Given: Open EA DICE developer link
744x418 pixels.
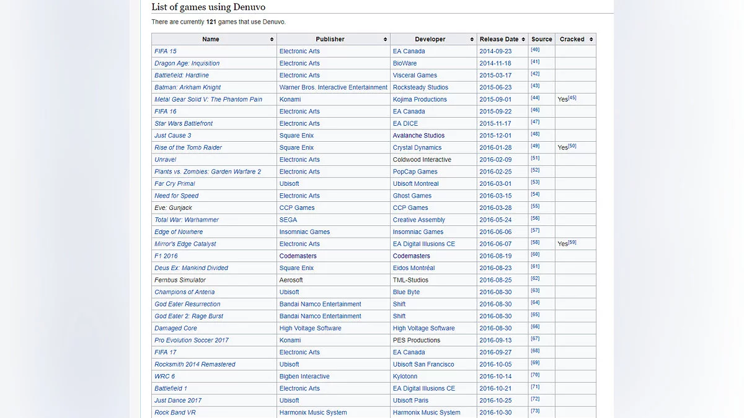Looking at the screenshot, I should pos(405,124).
